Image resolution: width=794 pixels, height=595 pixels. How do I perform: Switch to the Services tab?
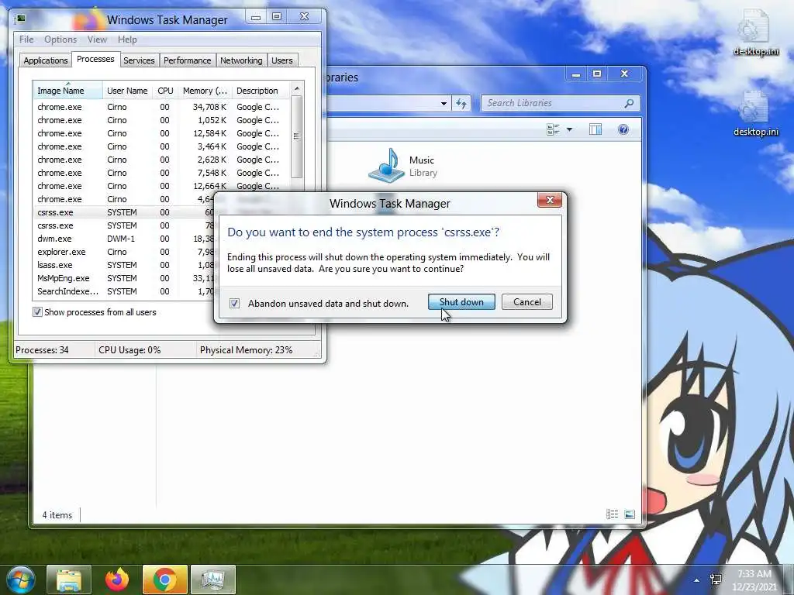click(x=139, y=60)
